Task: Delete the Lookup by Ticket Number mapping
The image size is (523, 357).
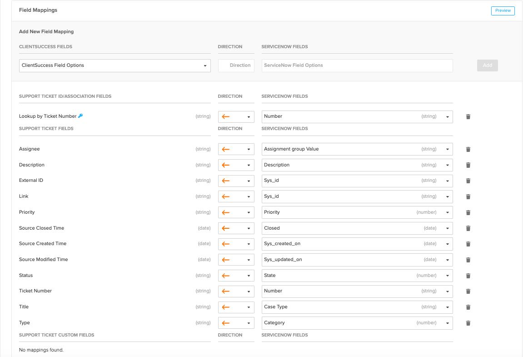Action: point(468,116)
